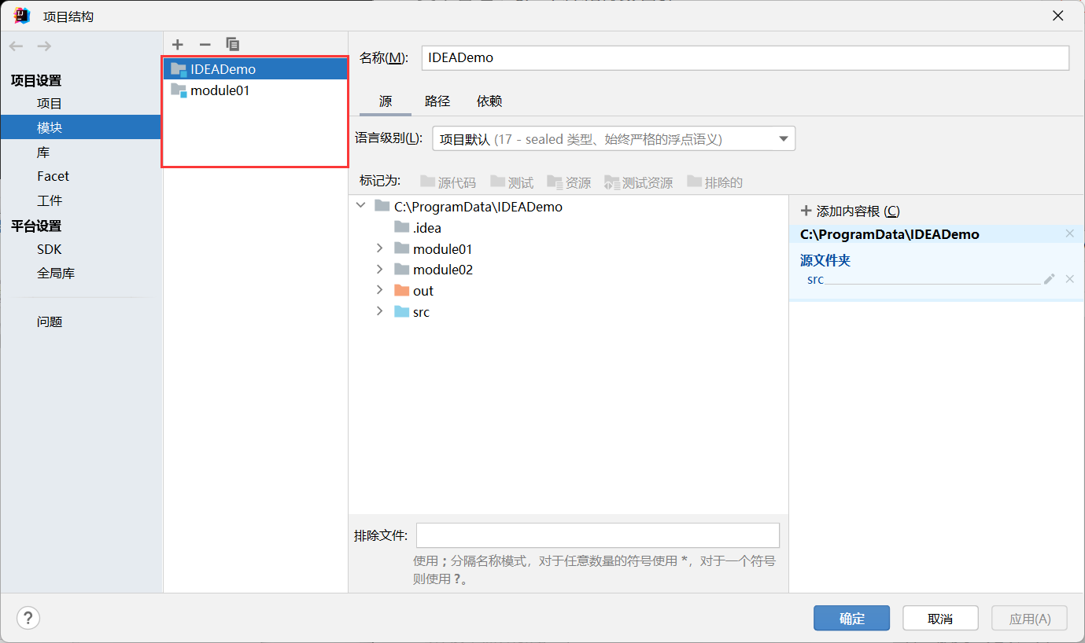Image resolution: width=1085 pixels, height=643 pixels.
Task: Expand the out folder node
Action: click(380, 290)
